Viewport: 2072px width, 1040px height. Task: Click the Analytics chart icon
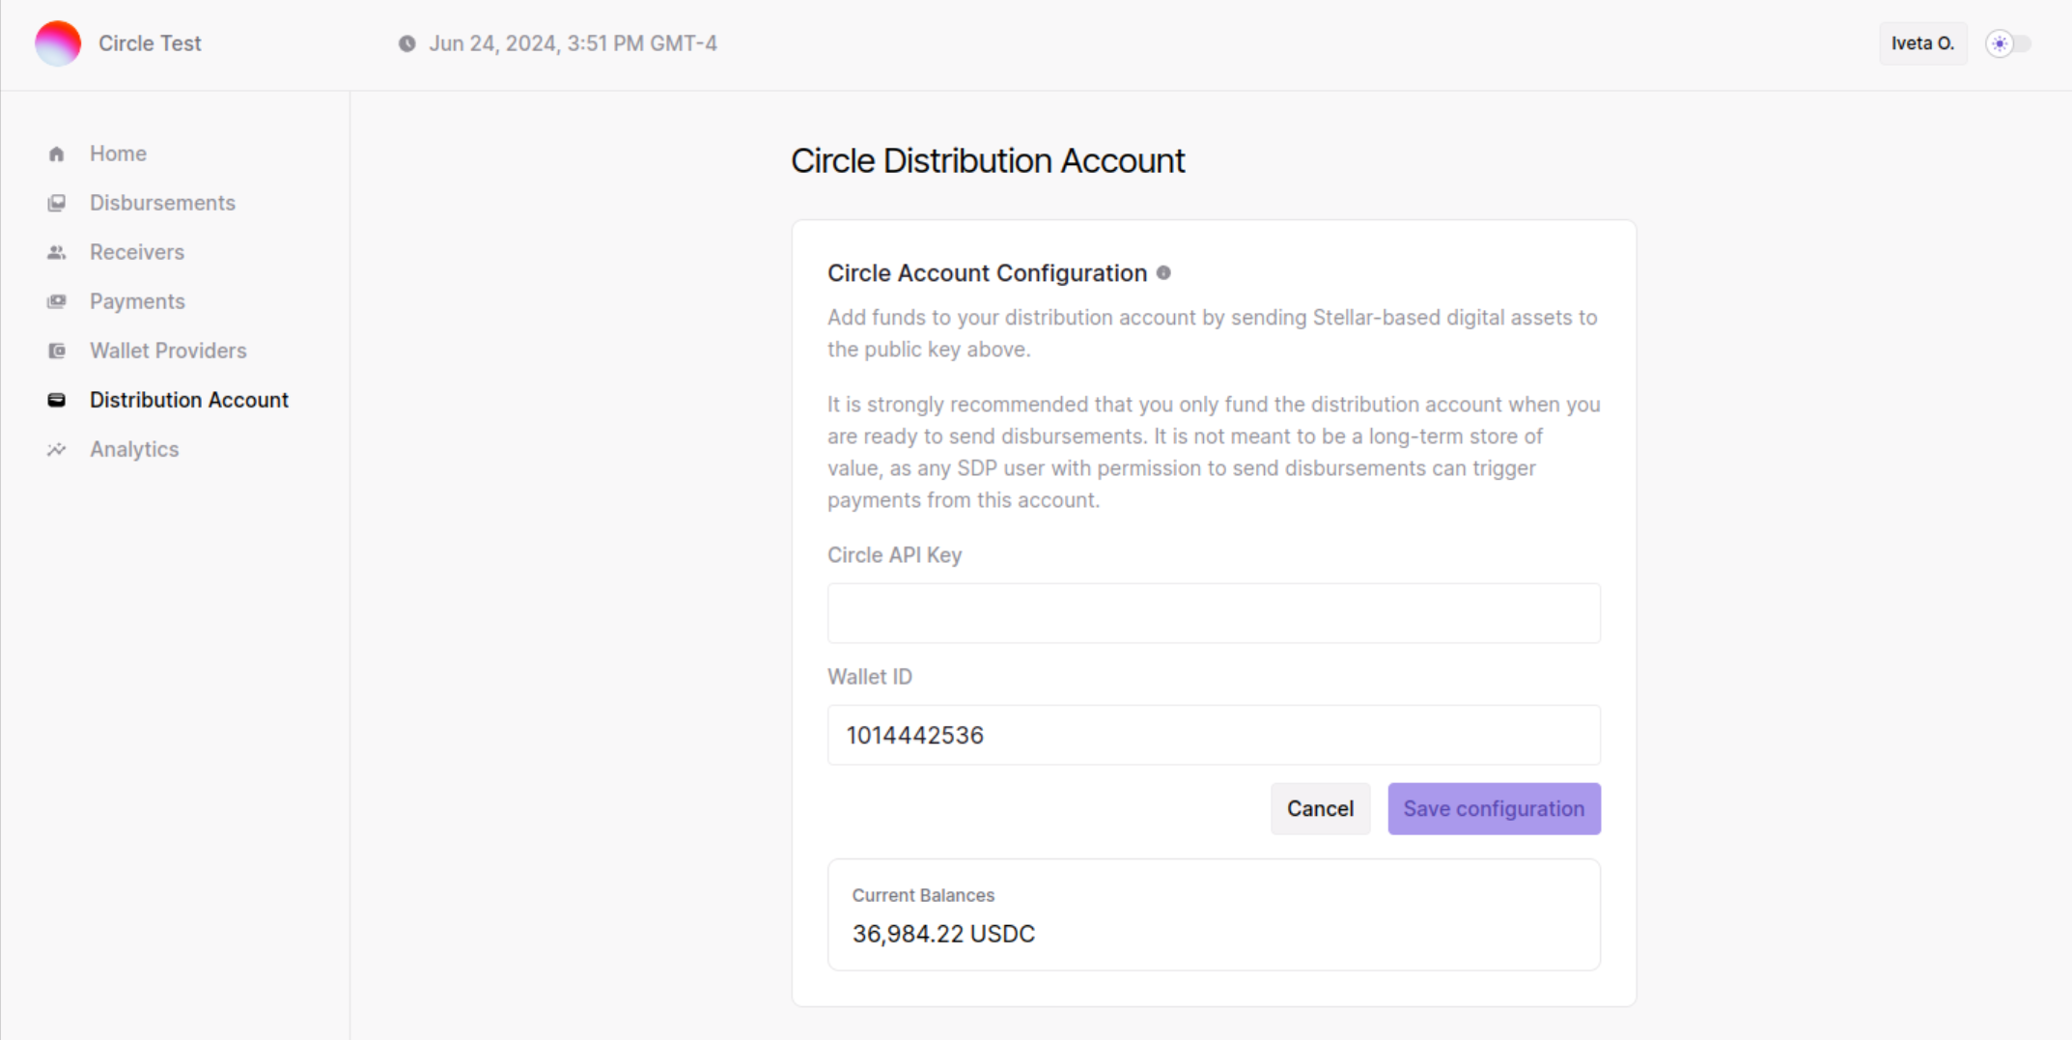[56, 449]
